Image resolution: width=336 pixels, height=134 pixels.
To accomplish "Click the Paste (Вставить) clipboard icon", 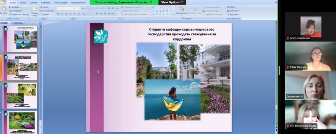I will point(3,9).
